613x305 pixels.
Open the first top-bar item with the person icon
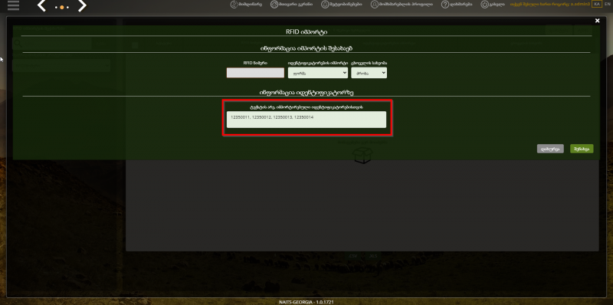coord(246,5)
